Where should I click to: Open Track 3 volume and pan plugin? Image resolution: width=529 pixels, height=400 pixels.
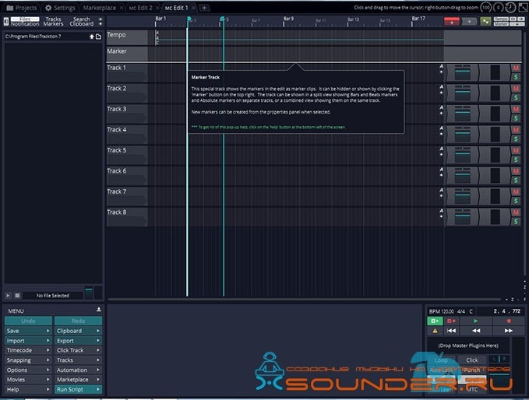pyautogui.click(x=463, y=114)
